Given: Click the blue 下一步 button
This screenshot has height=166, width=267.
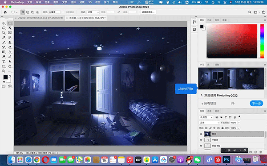Looking at the screenshot, I should tap(256, 103).
